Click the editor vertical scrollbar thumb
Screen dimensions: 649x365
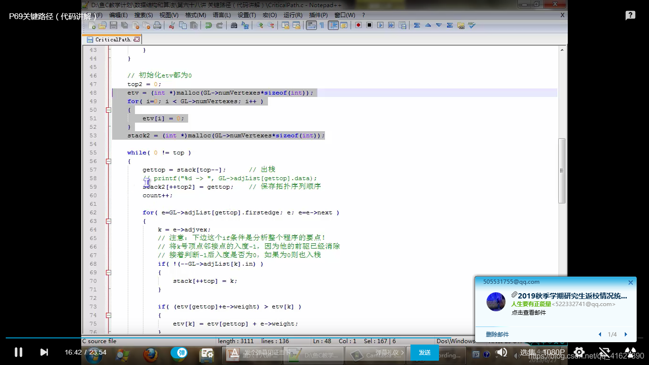tap(562, 170)
